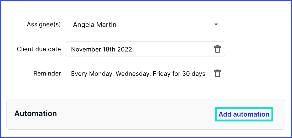Click the Assignee(s) label
The image size is (292, 138).
[x=44, y=25]
